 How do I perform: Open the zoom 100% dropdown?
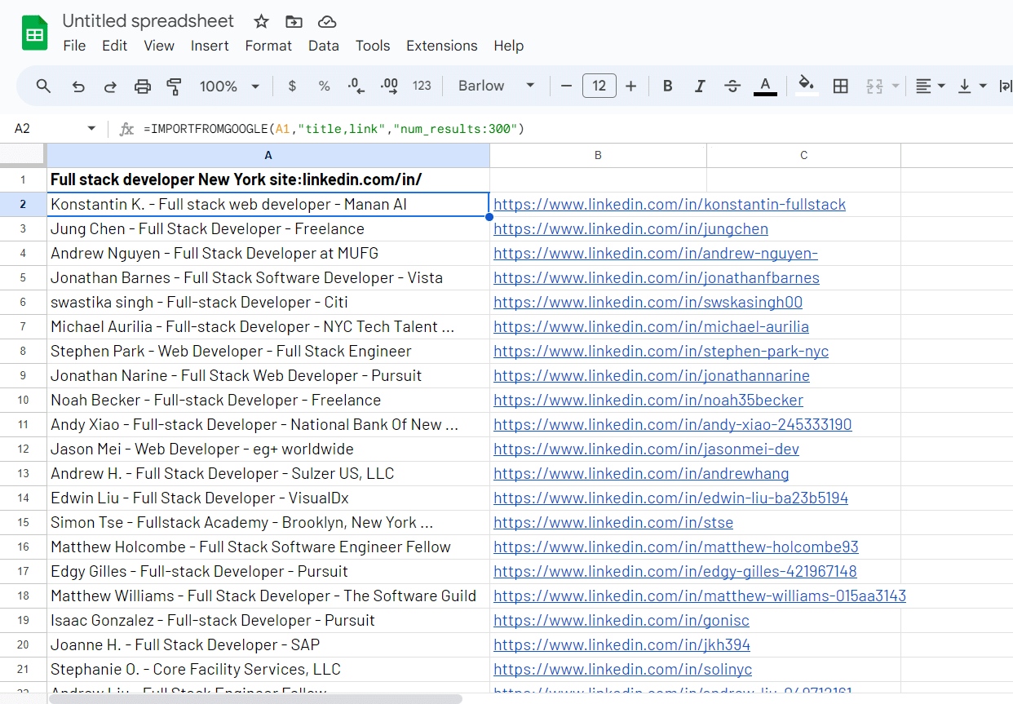click(x=229, y=86)
